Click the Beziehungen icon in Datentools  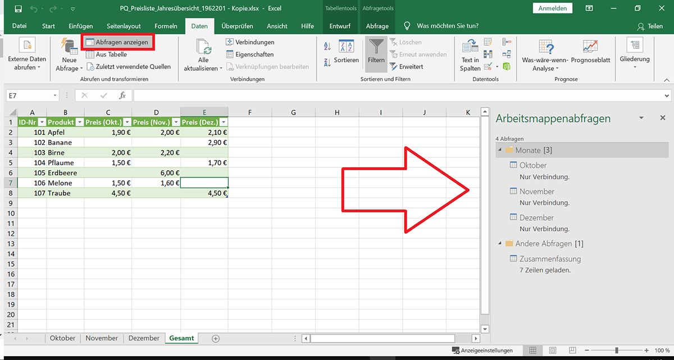(x=507, y=54)
